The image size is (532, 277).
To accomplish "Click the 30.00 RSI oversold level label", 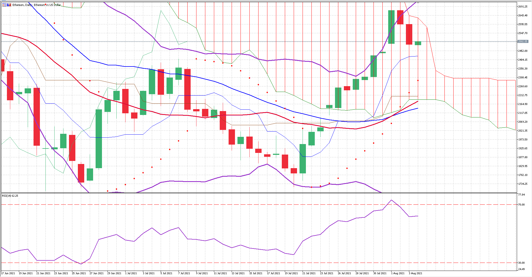I will pyautogui.click(x=521, y=263).
